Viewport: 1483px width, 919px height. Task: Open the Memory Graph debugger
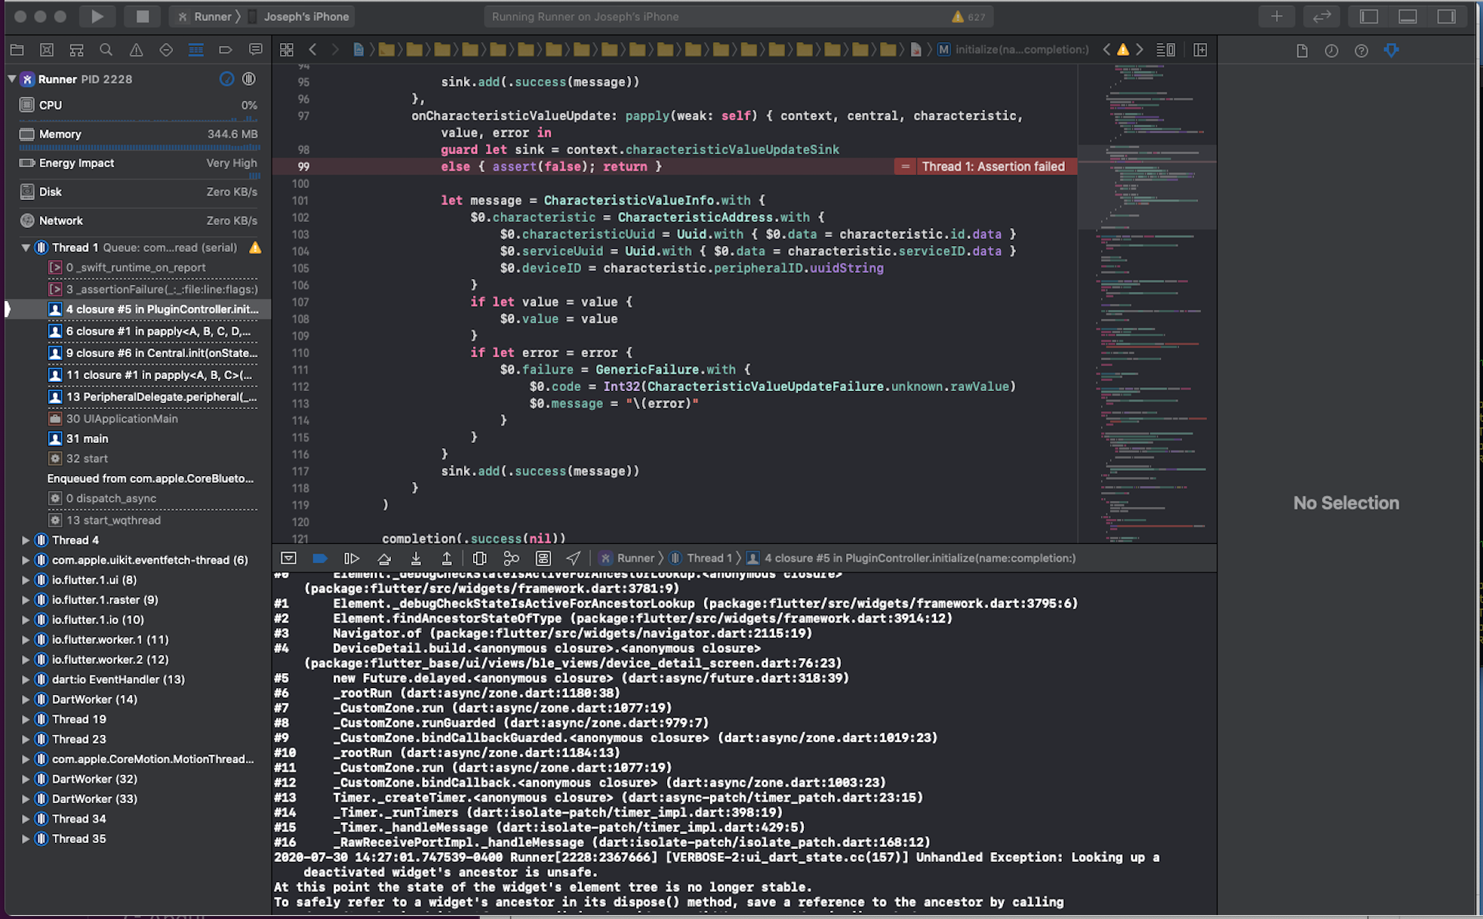click(512, 558)
